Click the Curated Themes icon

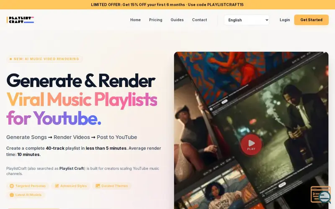click(98, 186)
